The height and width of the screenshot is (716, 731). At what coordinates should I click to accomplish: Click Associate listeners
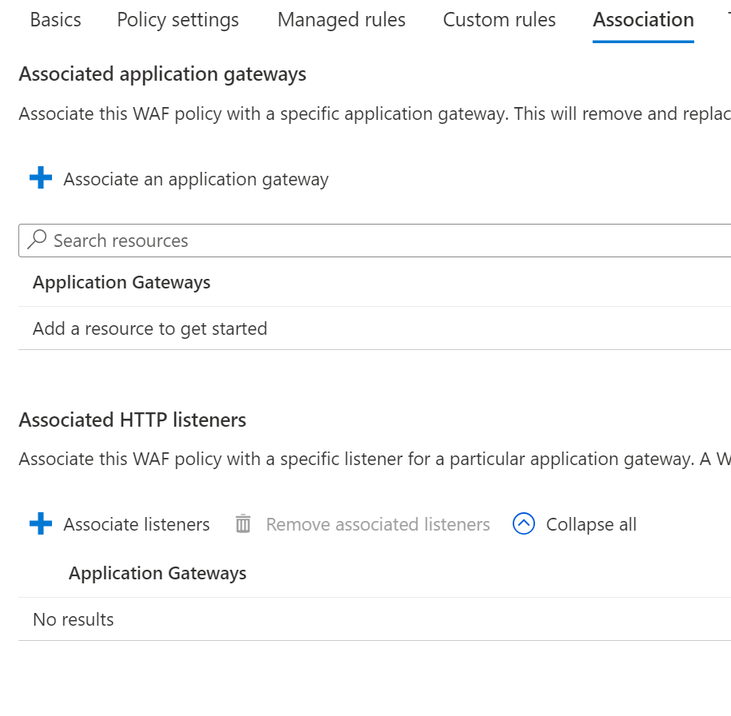click(x=136, y=524)
